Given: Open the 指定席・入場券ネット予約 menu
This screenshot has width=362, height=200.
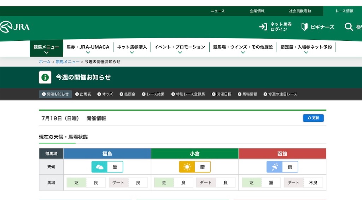Looking at the screenshot, I should point(306,47).
